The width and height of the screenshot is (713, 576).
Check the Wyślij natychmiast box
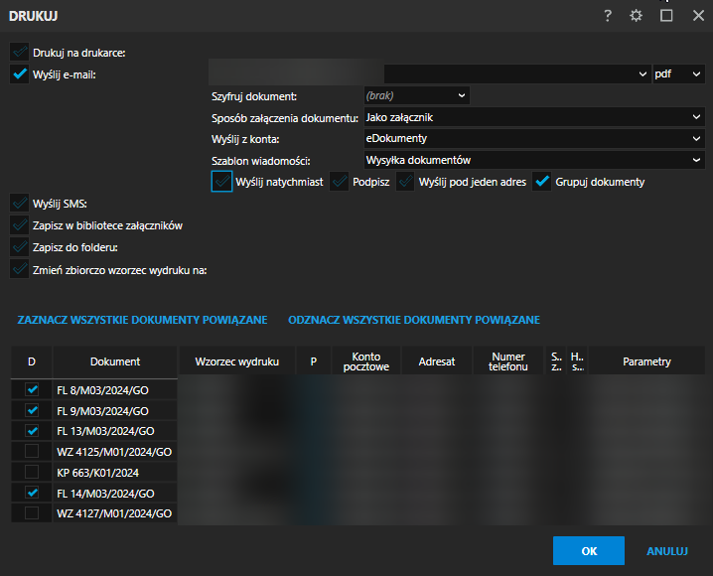(221, 182)
